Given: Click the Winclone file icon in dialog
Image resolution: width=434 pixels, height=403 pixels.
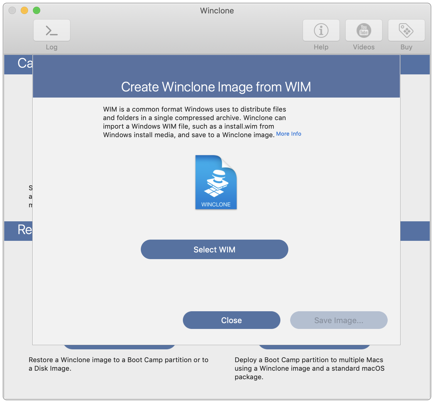Looking at the screenshot, I should 216,182.
